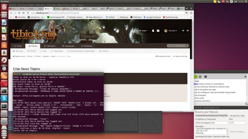Viewport: 248px width, 139px height.
Task: Open the Diversos forum submenu
Action: click(104, 51)
